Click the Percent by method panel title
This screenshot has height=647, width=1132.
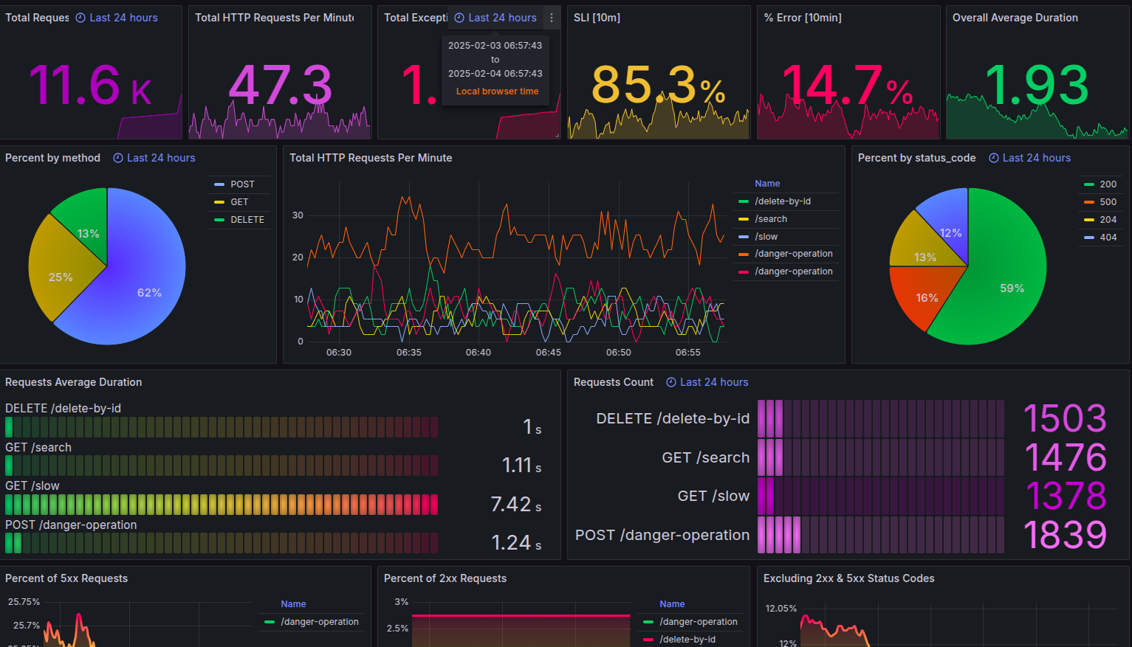(52, 158)
